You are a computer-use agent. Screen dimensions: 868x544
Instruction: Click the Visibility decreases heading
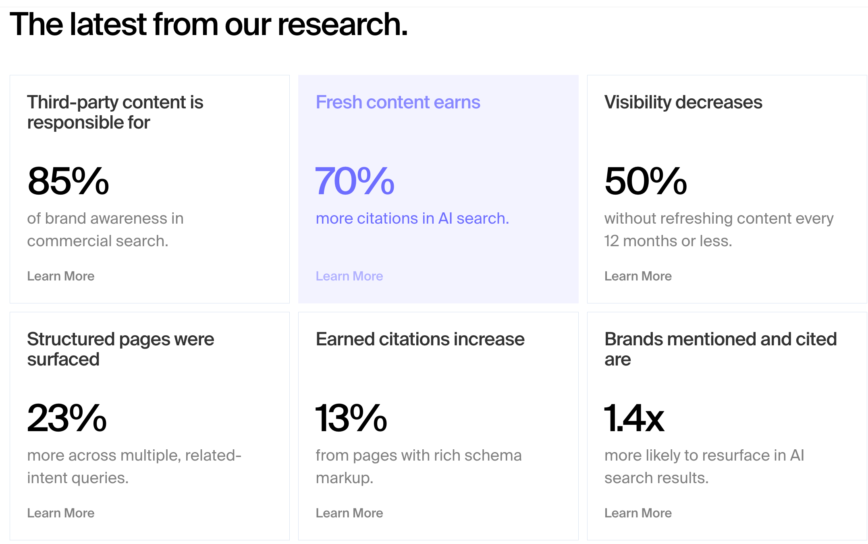click(x=683, y=102)
